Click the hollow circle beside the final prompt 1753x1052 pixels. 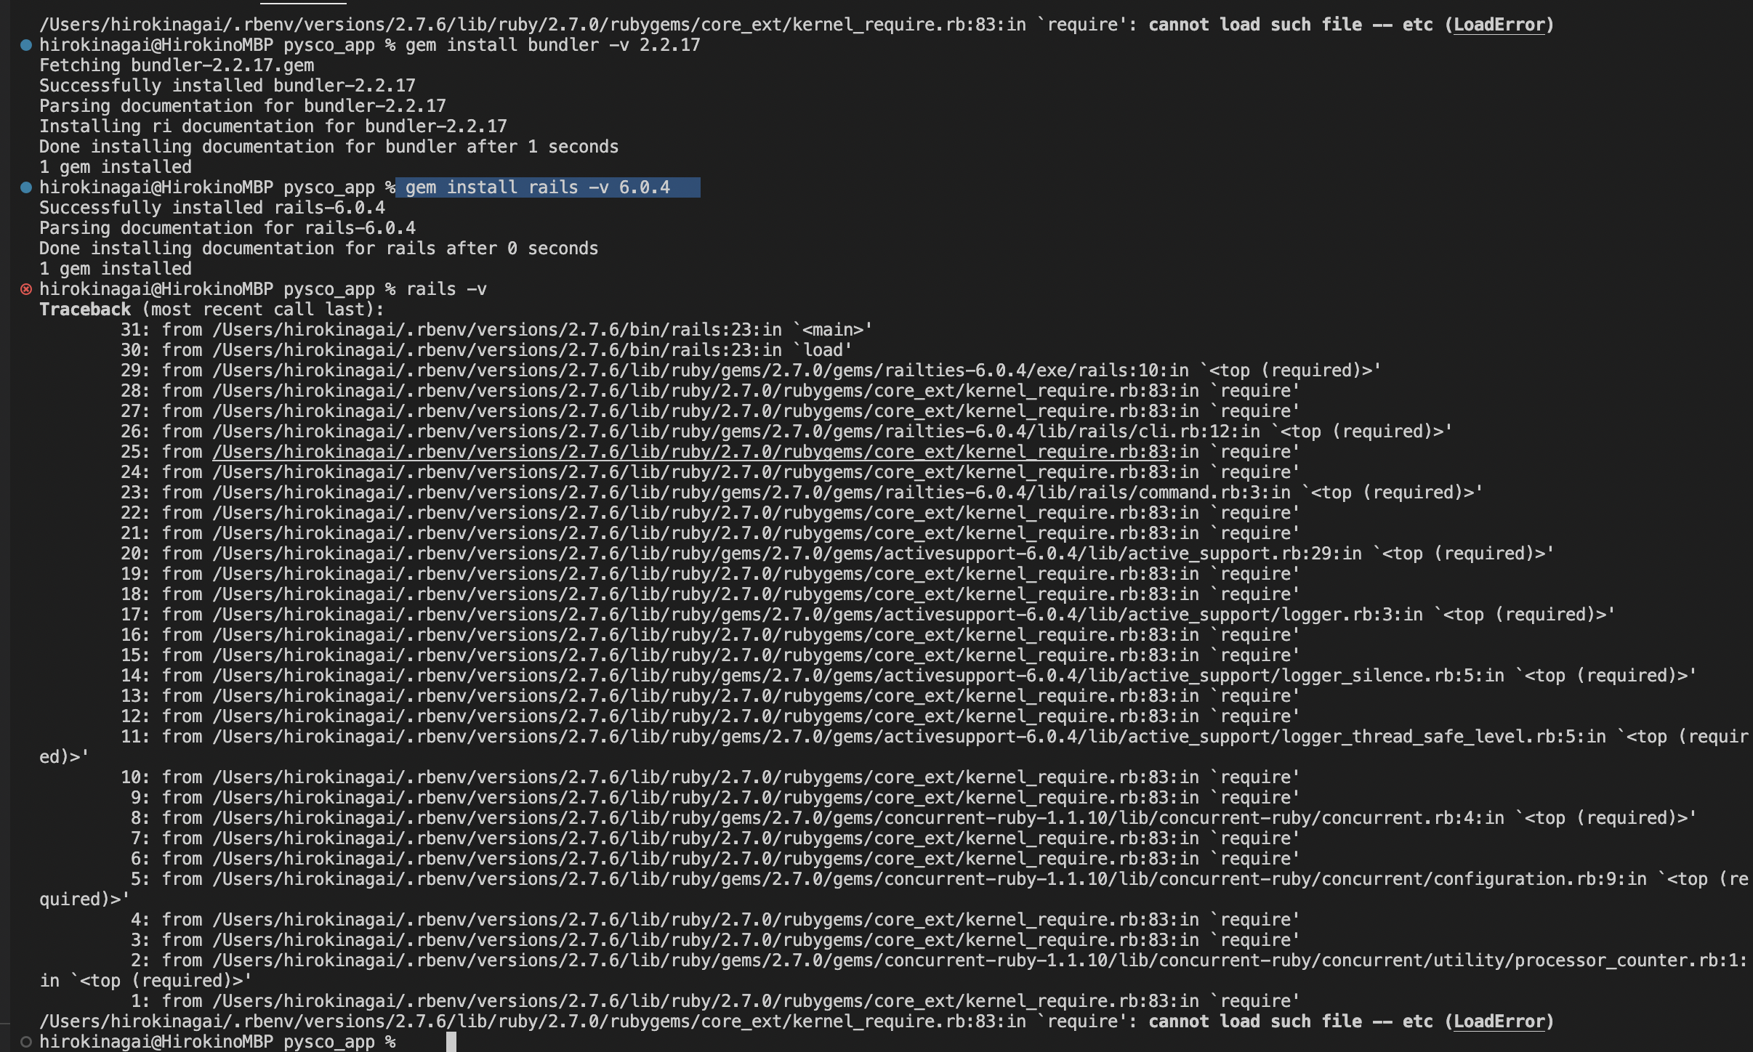coord(27,1041)
